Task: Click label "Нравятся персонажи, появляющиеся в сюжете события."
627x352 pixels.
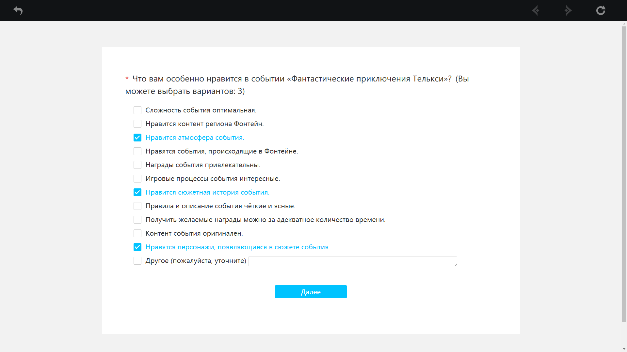Action: click(238, 247)
